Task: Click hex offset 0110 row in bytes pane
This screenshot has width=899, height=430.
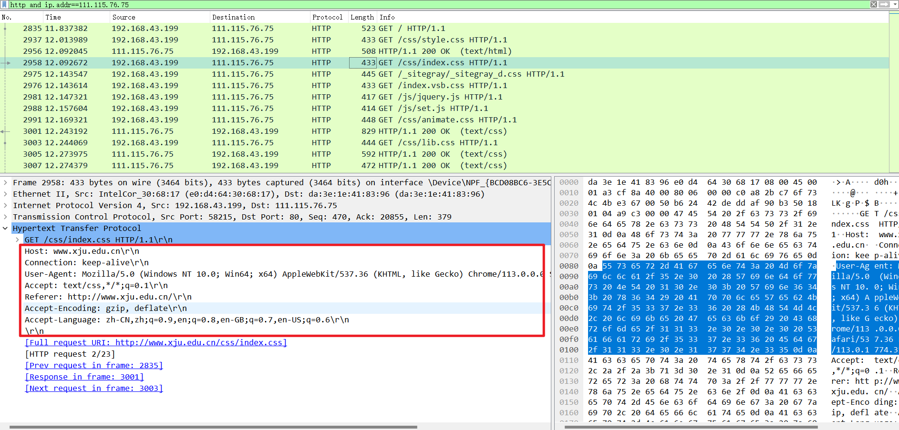Action: coord(569,360)
